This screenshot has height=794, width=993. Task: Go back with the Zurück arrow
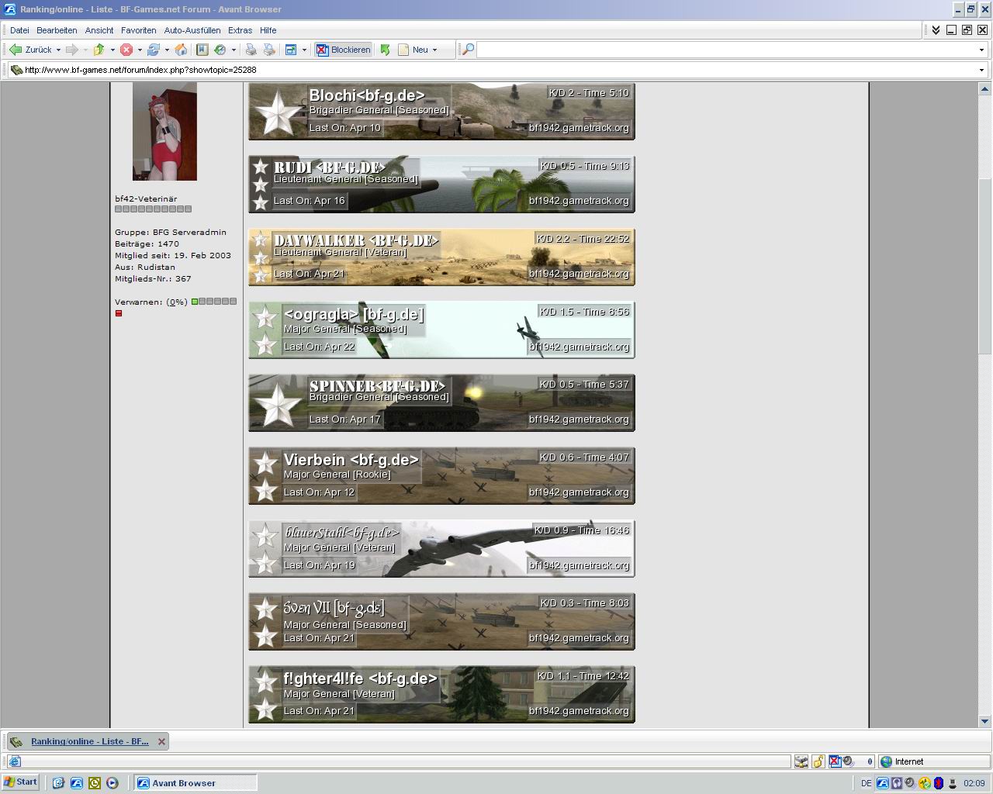coord(30,50)
